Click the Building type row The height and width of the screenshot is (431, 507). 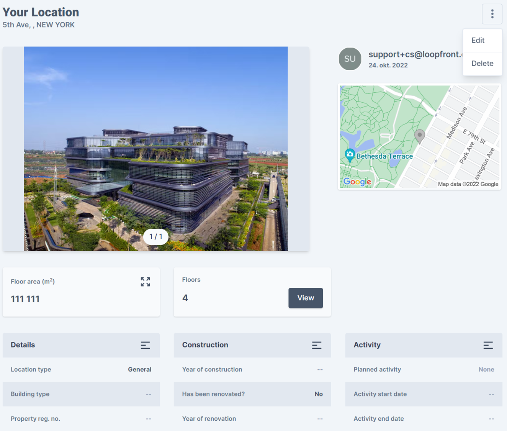coord(81,394)
